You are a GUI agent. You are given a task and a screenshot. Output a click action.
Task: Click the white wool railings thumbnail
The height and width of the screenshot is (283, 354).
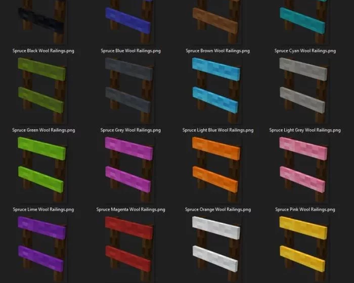coord(215,245)
